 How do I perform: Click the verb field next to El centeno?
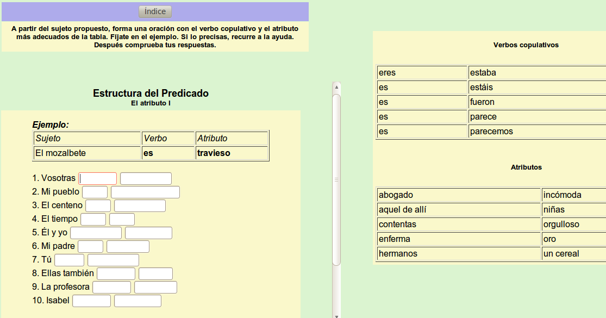pyautogui.click(x=98, y=205)
